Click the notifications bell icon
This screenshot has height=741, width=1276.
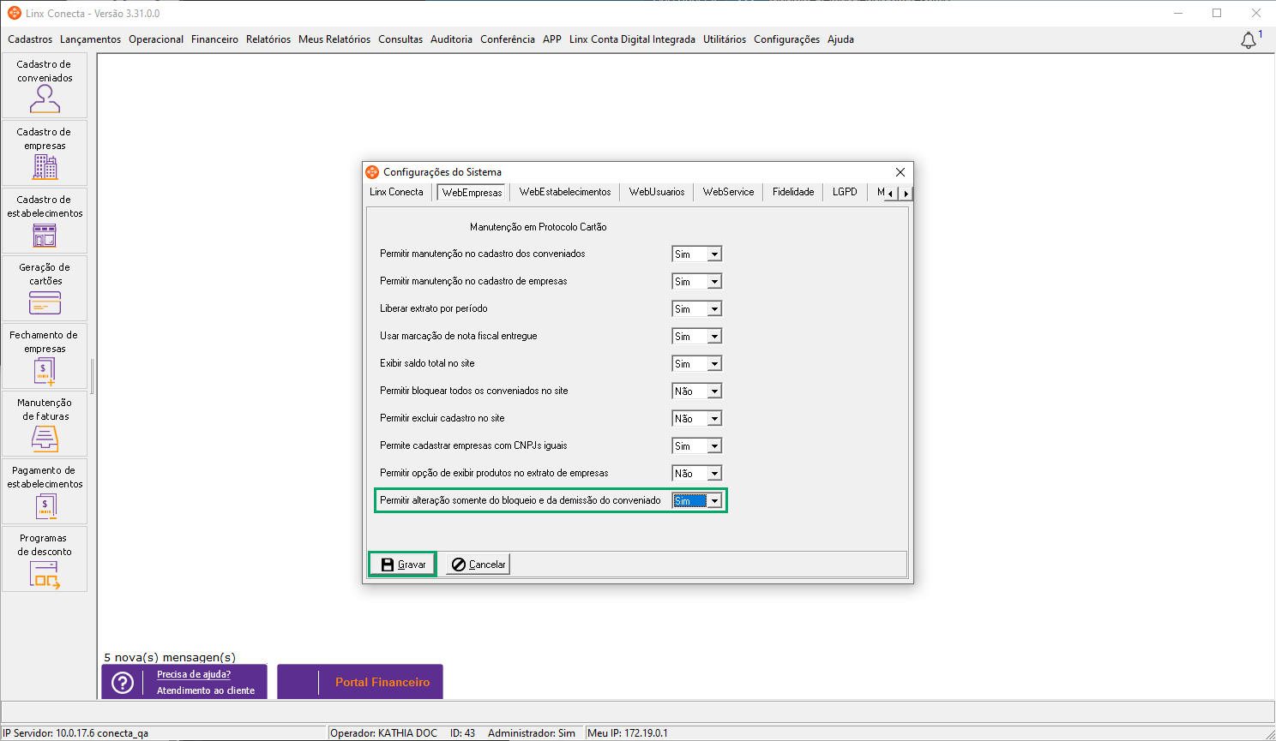click(x=1249, y=40)
